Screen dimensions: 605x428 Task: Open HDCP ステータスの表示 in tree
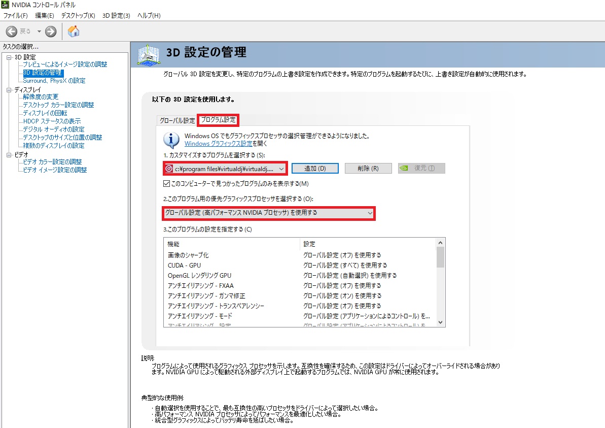tap(52, 121)
